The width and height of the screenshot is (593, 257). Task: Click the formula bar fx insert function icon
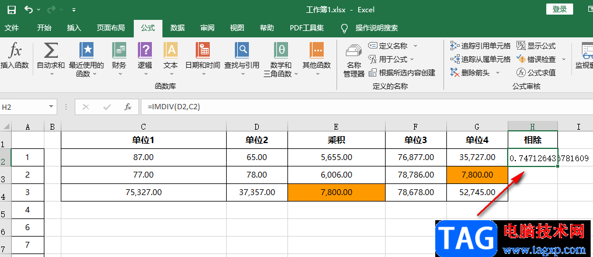[128, 107]
